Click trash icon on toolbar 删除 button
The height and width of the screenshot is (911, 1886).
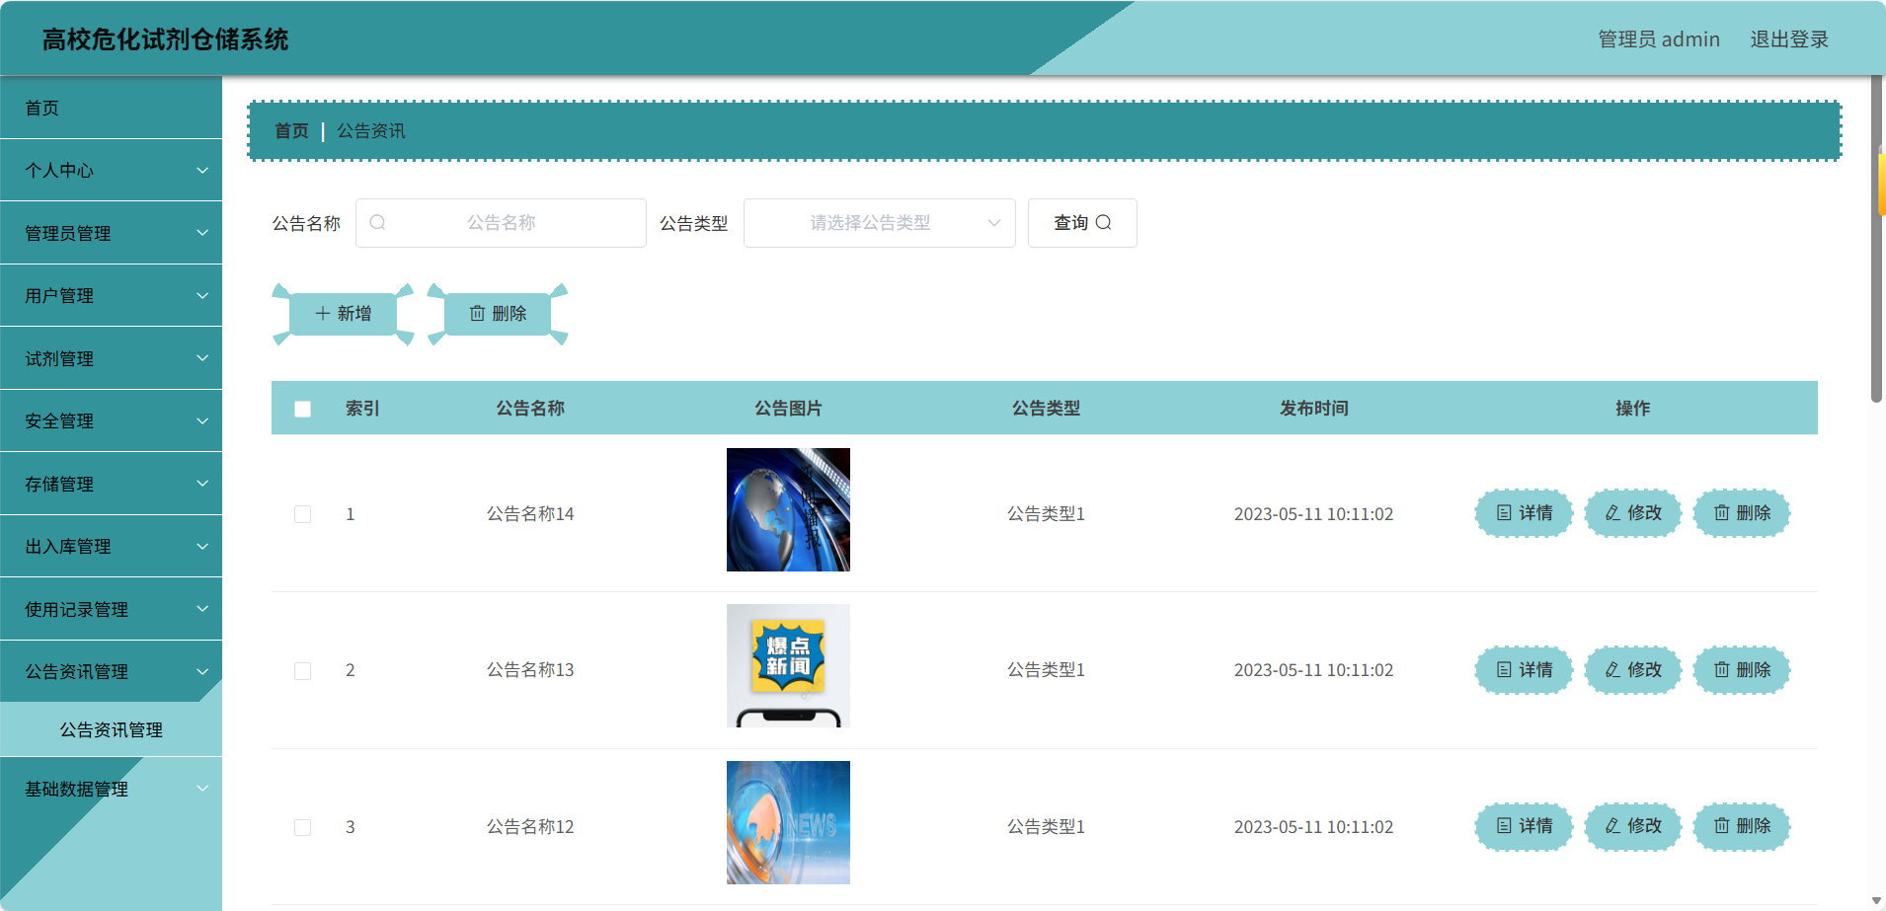[x=478, y=314]
